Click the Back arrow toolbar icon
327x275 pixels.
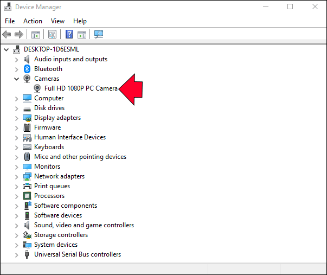coord(7,34)
